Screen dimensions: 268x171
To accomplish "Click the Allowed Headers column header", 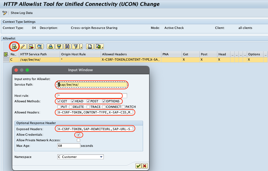I will point(131,54).
